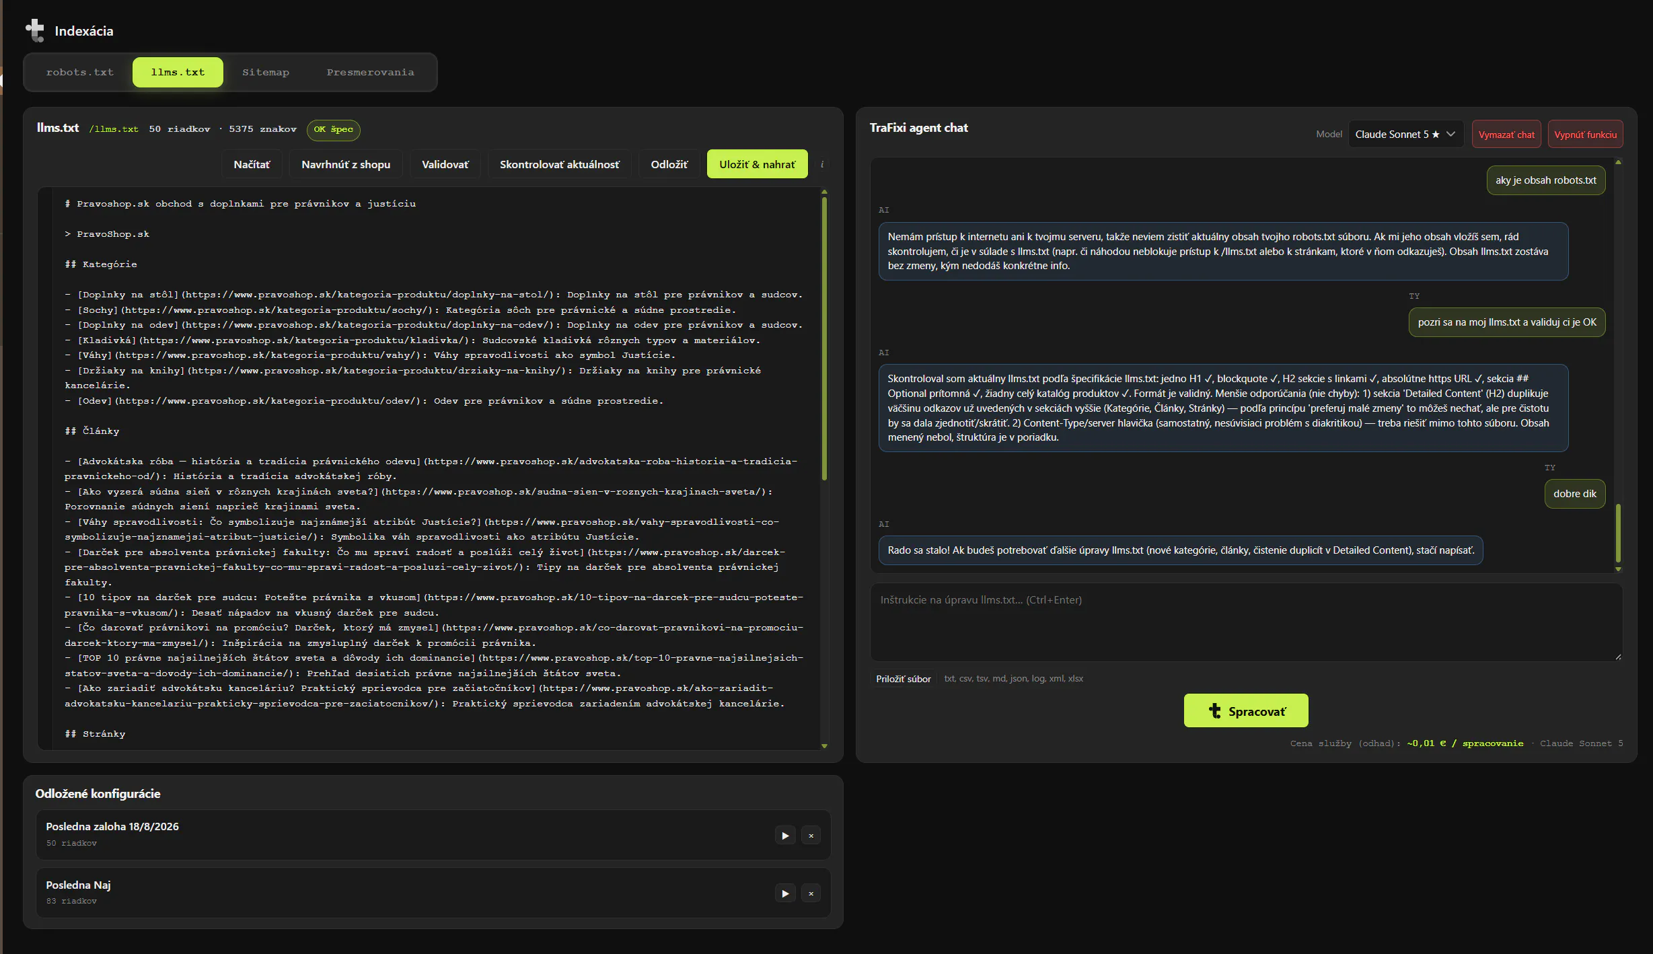Delete the Posledna Naj configuration
Viewport: 1653px width, 954px height.
point(811,893)
